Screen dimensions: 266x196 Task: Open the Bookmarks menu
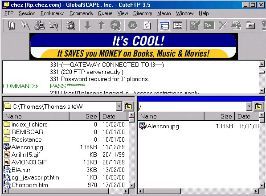coord(53,13)
